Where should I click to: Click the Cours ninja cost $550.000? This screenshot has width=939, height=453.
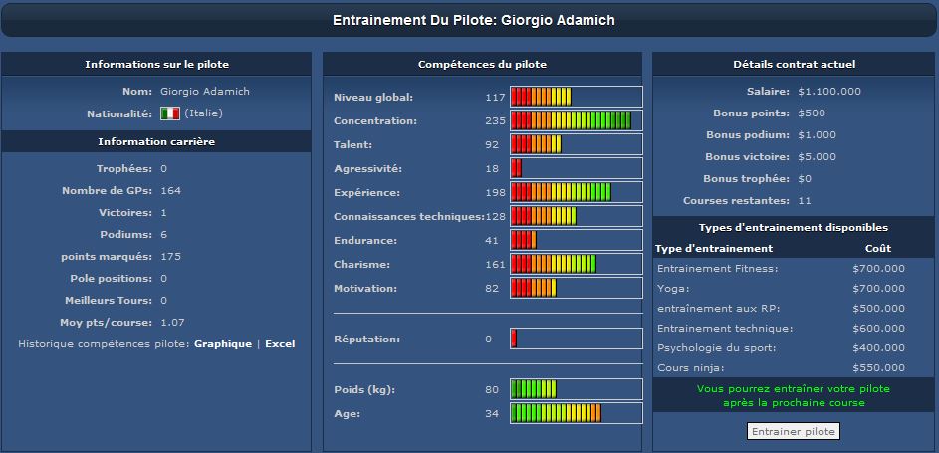click(x=878, y=368)
